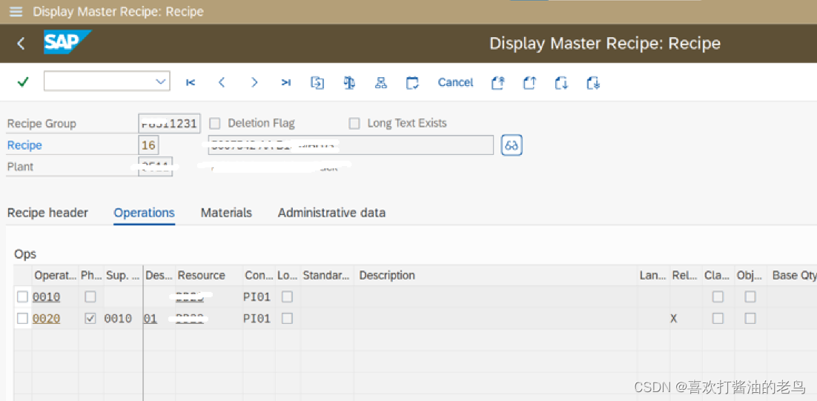817x401 pixels.
Task: Click the document copy toolbar icon
Action: click(x=317, y=82)
